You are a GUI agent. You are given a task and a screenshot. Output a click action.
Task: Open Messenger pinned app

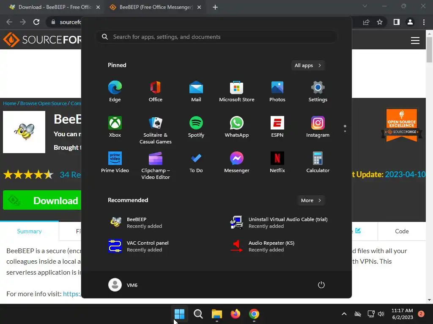(237, 162)
